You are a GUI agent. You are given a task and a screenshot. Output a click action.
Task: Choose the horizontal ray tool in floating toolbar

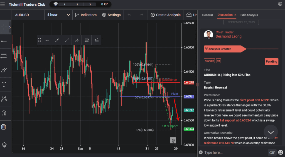47,40
